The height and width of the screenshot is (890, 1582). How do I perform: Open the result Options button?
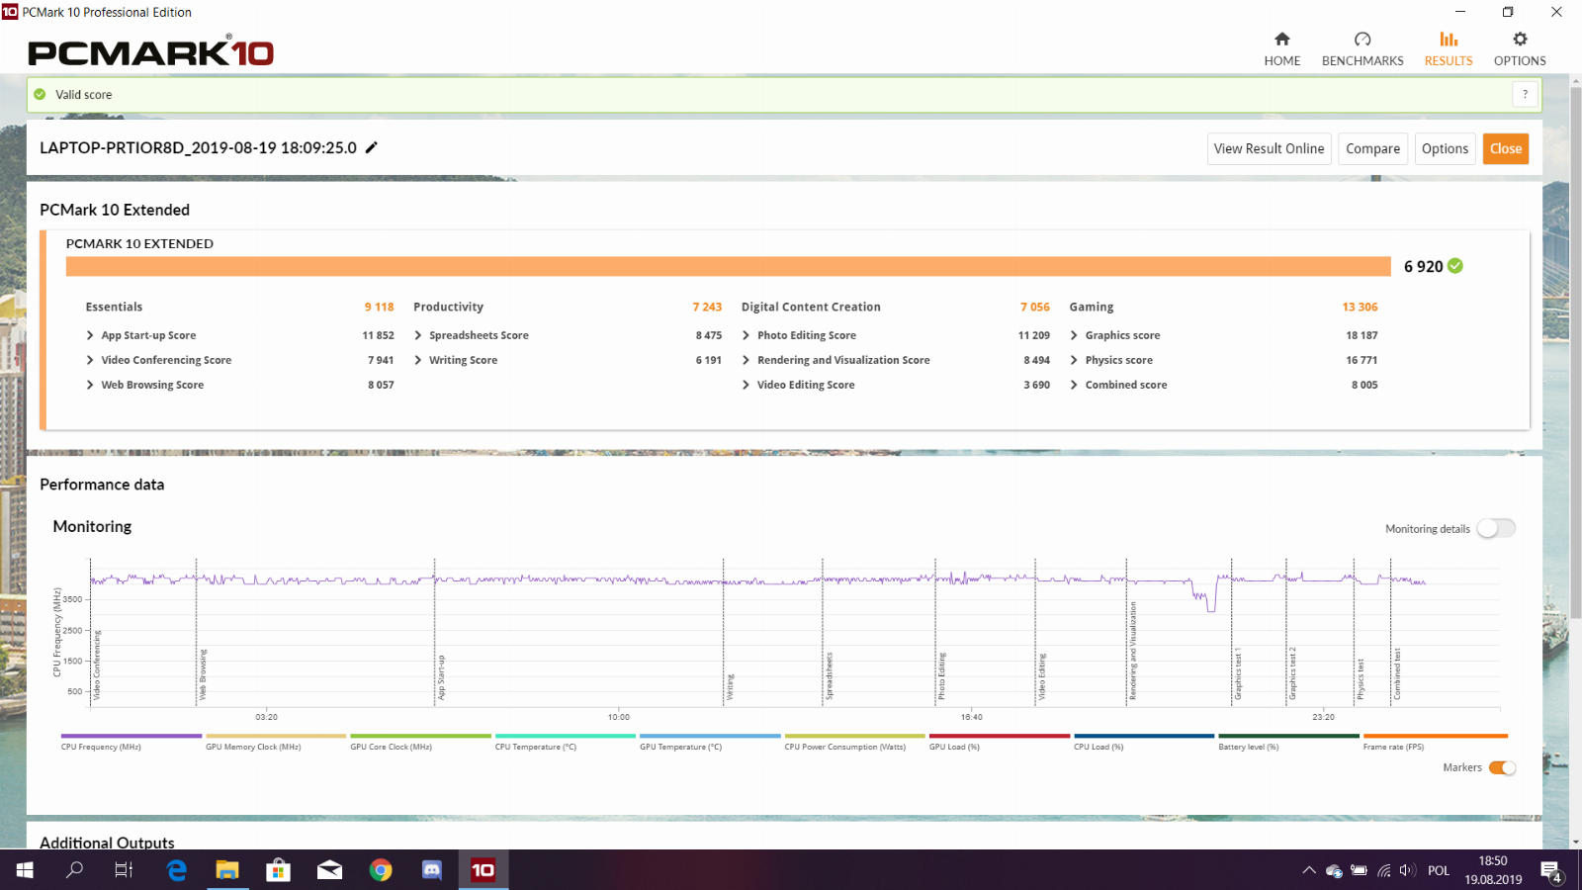click(1445, 148)
